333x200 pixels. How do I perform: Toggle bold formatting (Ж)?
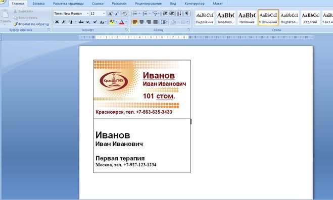click(x=57, y=22)
